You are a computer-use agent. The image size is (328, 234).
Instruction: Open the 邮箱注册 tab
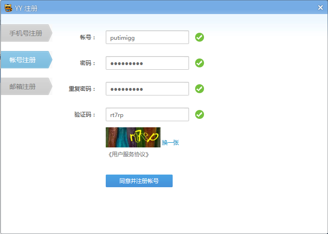26,87
